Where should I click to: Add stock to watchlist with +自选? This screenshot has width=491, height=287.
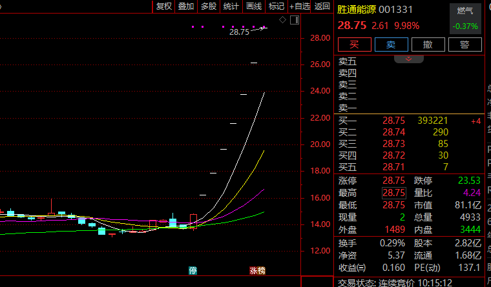click(300, 6)
